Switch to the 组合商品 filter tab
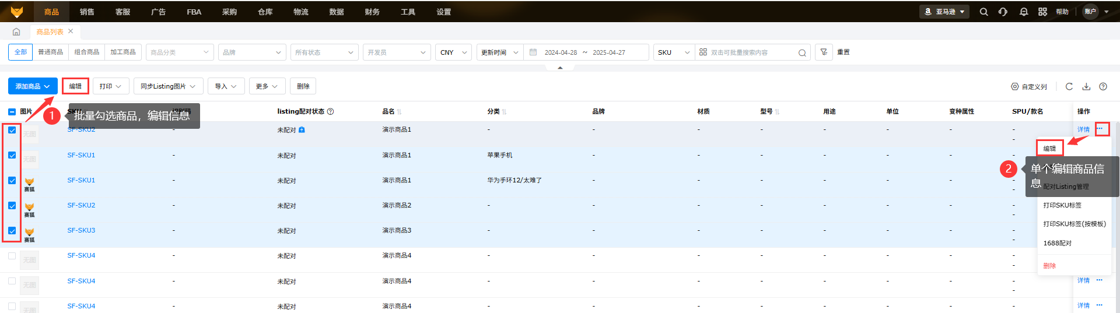Screen dimensions: 1120x313 [x=87, y=52]
